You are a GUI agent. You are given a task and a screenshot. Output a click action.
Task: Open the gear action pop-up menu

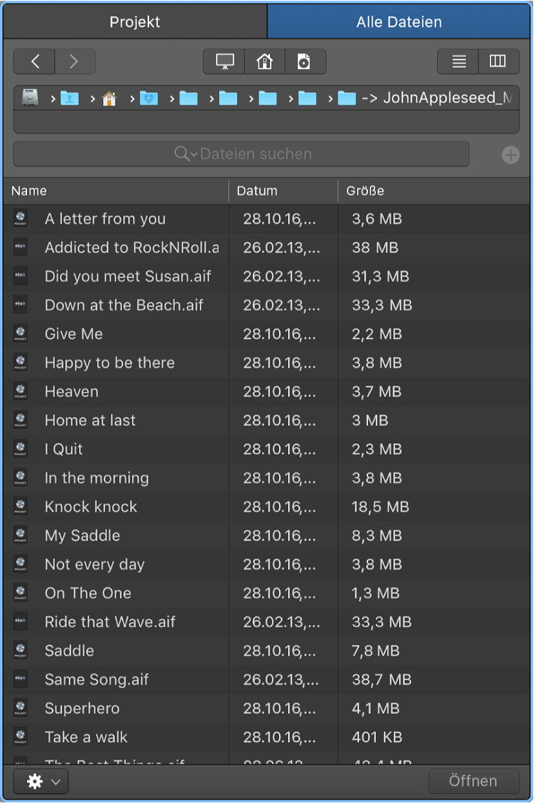point(41,781)
